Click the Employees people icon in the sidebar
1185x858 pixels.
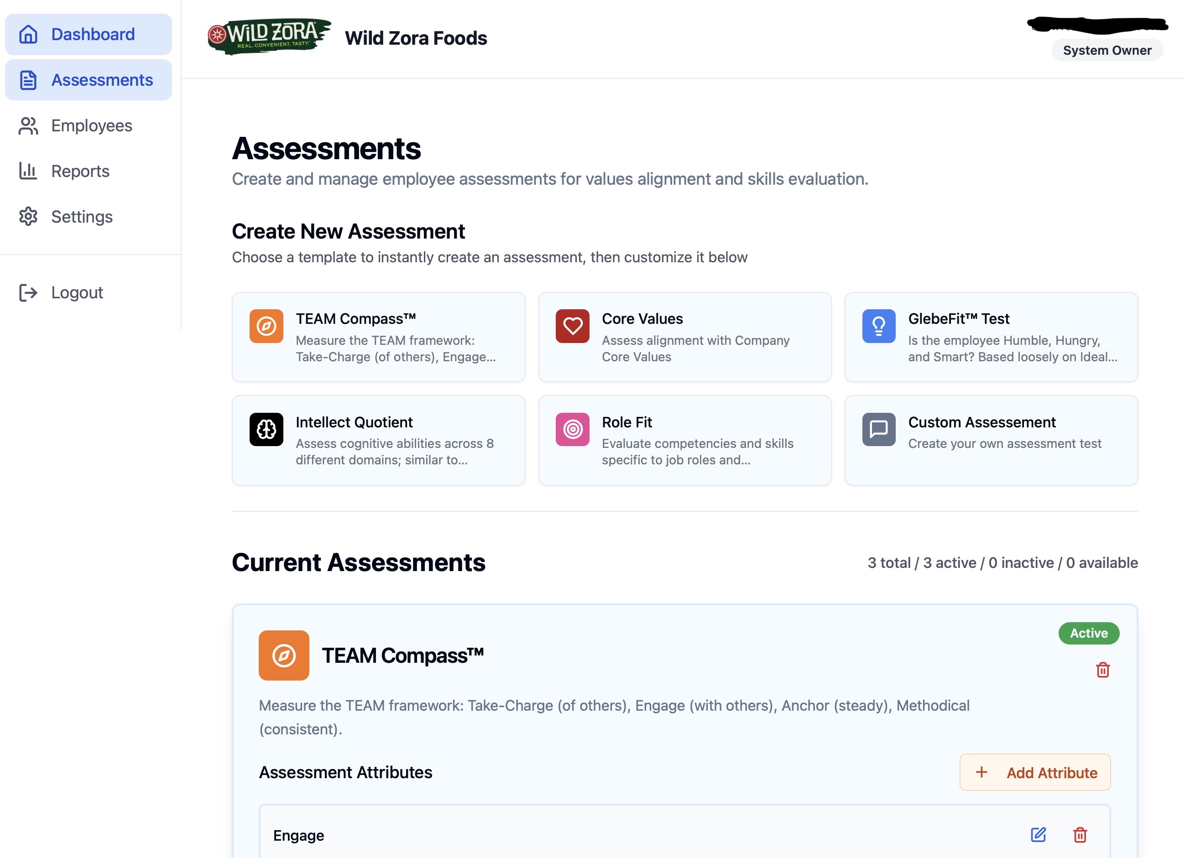pyautogui.click(x=28, y=125)
